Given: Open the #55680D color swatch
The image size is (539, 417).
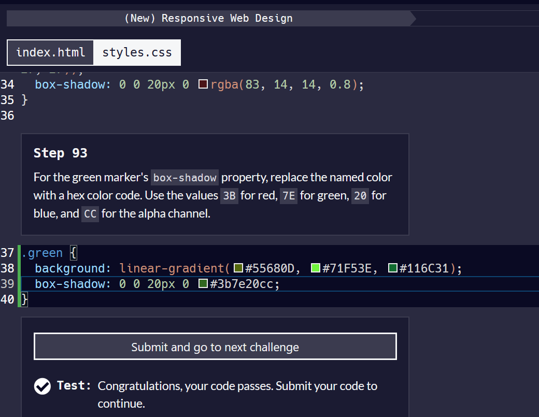Looking at the screenshot, I should [x=238, y=268].
